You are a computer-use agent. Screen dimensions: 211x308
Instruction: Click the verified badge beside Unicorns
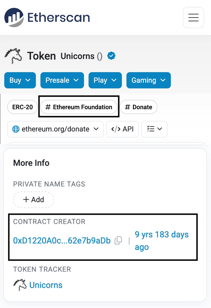tap(111, 56)
